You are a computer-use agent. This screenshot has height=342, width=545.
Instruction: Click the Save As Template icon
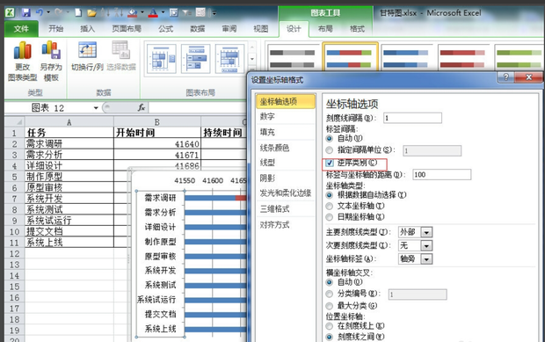[51, 50]
